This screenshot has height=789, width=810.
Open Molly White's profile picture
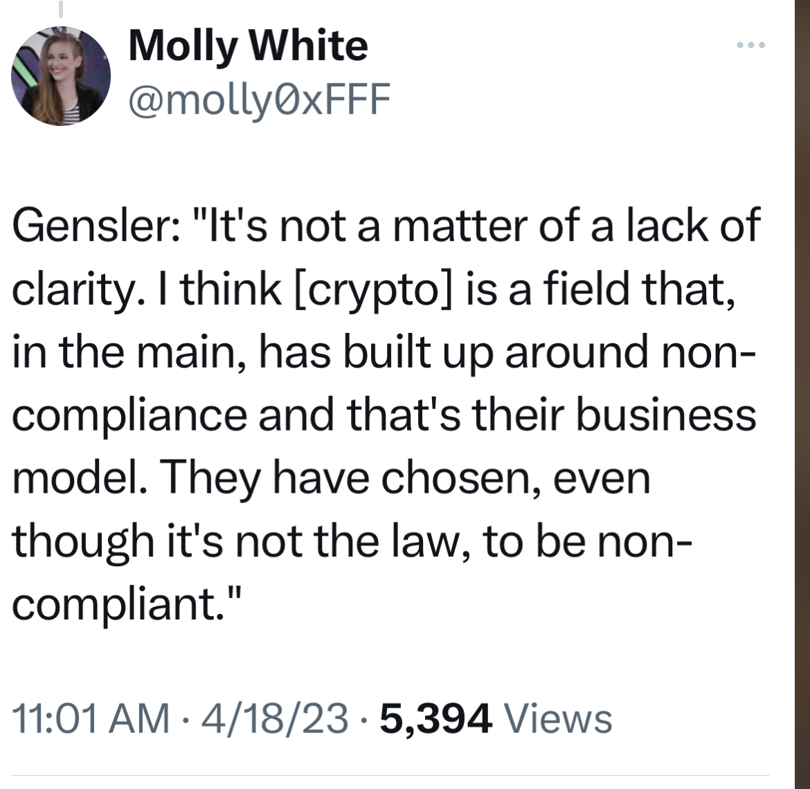pyautogui.click(x=61, y=76)
